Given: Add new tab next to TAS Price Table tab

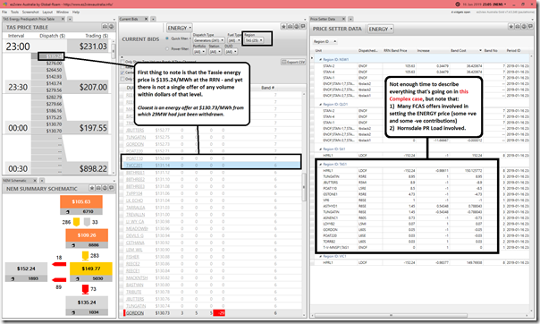Looking at the screenshot, I should [x=70, y=19].
